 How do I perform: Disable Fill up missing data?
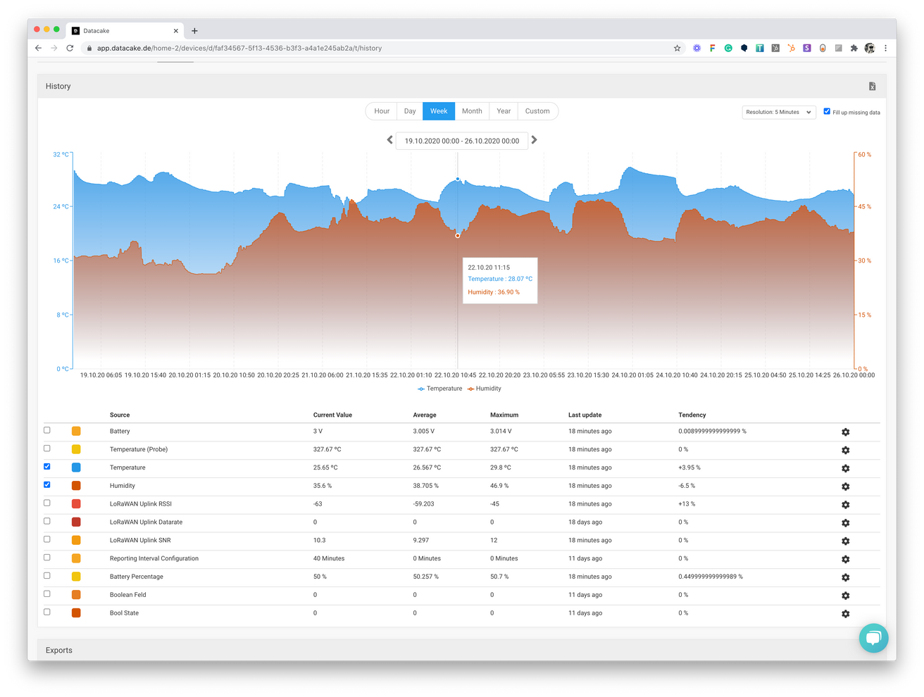point(827,111)
